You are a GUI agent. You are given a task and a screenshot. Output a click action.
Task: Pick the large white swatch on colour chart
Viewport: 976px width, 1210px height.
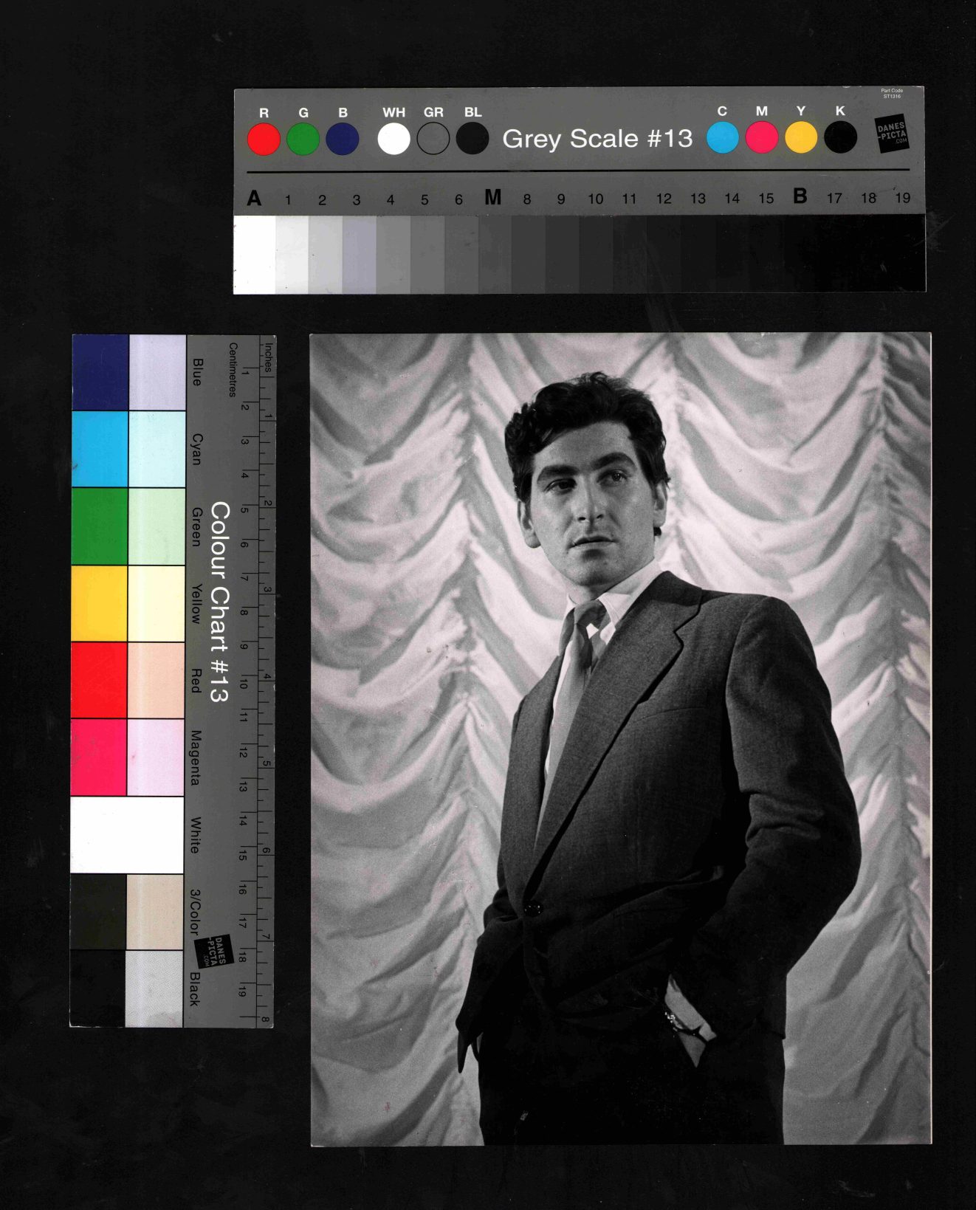click(x=127, y=834)
